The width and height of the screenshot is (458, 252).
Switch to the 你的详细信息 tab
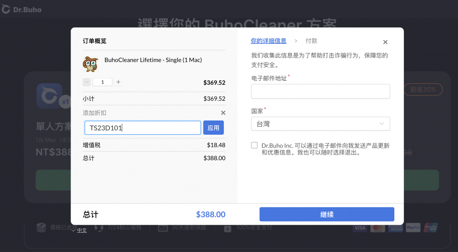pos(268,41)
